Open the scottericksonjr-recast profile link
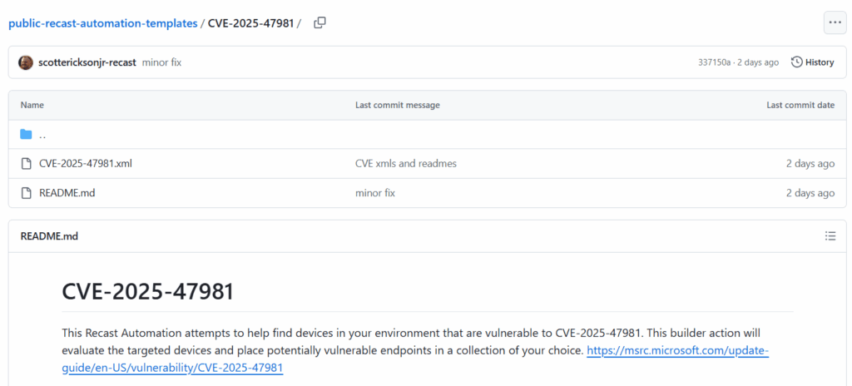 pos(87,62)
